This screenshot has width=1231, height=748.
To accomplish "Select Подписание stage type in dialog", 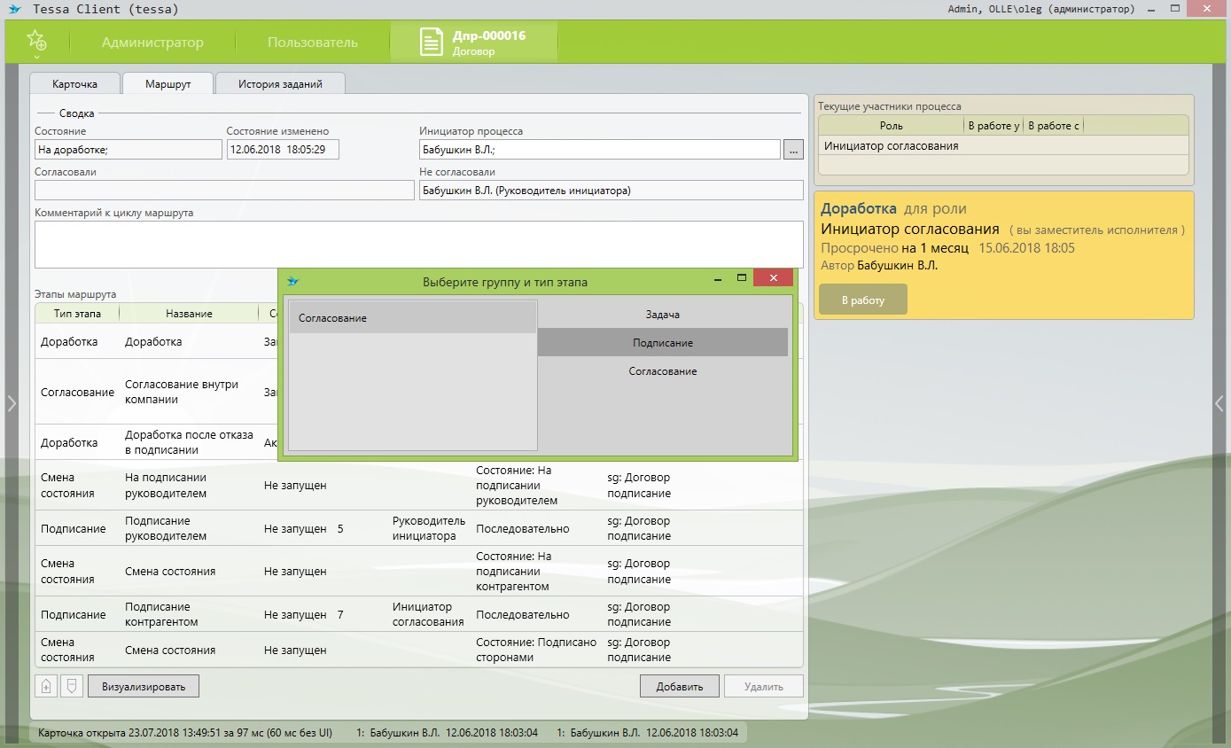I will 662,343.
